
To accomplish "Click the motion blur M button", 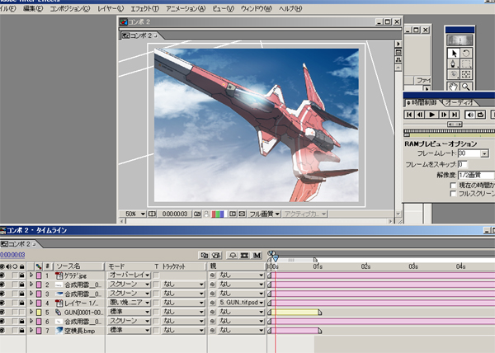I will click(x=257, y=255).
